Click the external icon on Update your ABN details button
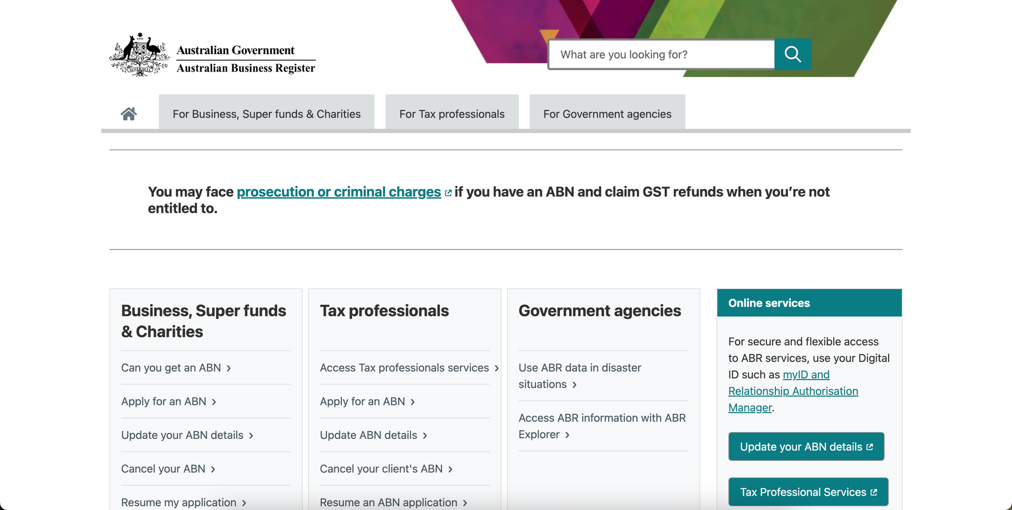The width and height of the screenshot is (1012, 510). pyautogui.click(x=870, y=447)
